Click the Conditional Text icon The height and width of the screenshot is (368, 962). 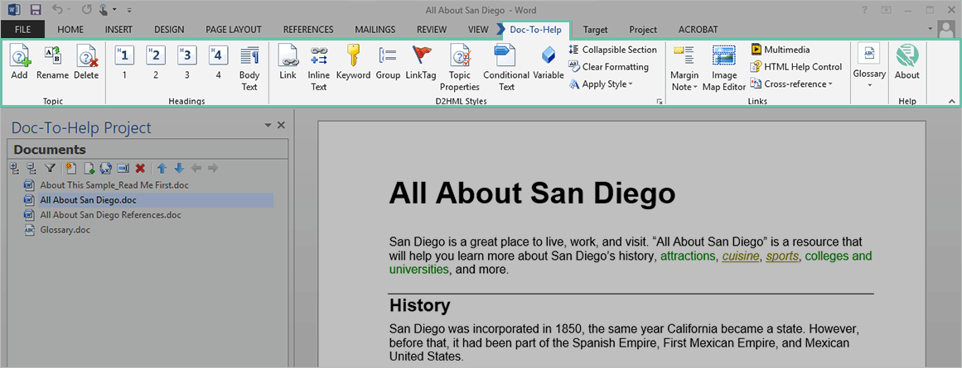tap(505, 55)
